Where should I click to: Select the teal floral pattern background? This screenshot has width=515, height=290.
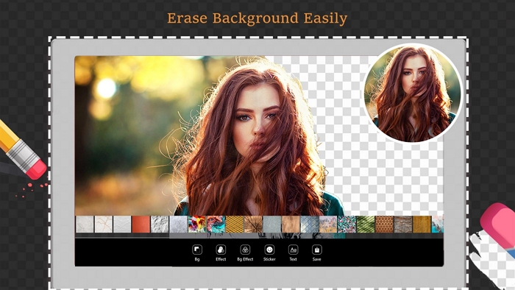click(347, 224)
